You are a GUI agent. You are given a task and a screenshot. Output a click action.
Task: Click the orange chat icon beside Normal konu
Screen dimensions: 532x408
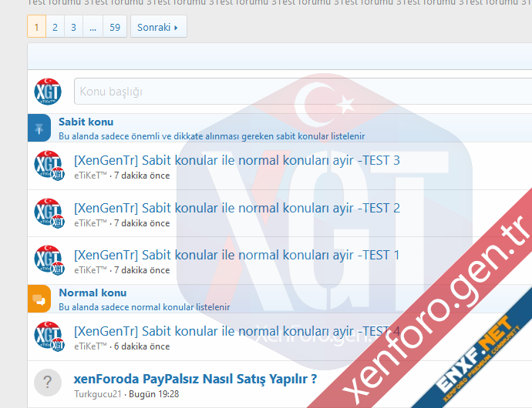[x=39, y=299]
